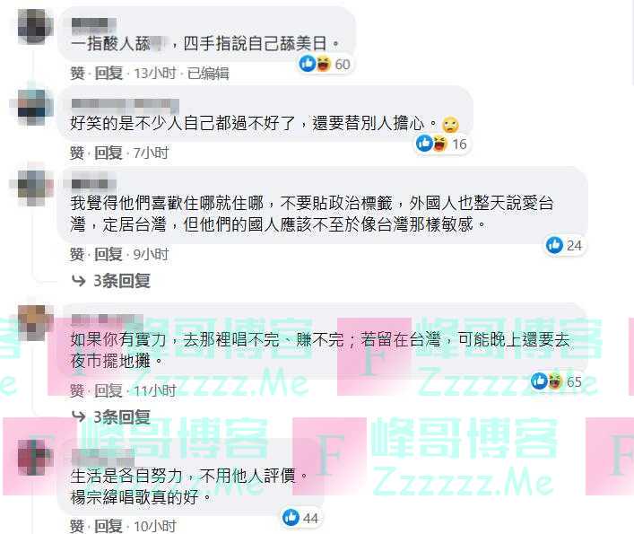Screen dimensions: 634x534
Task: Click the reaction count number 60
Action: pyautogui.click(x=342, y=64)
